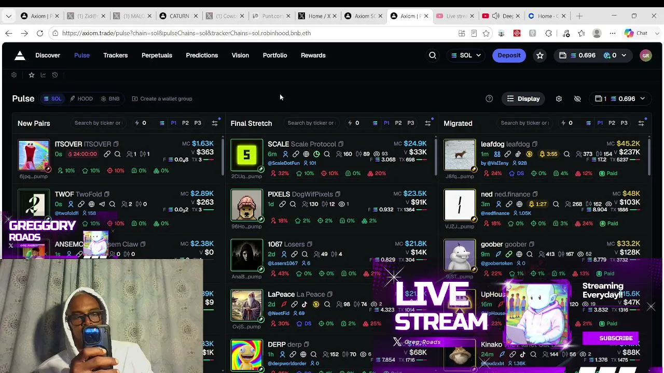
Task: Open the @Losers1067 profile link
Action: coord(283,263)
